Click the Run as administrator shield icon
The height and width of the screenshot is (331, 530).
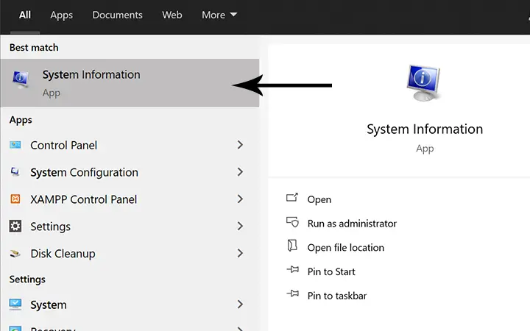click(293, 222)
